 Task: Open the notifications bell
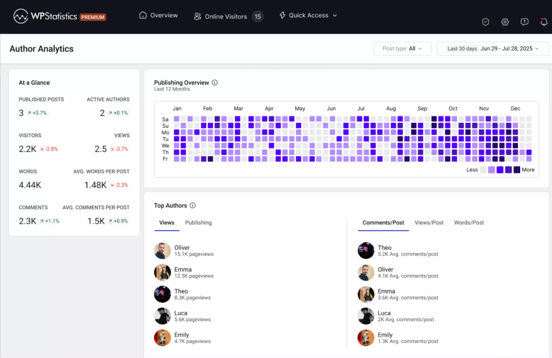pyautogui.click(x=543, y=22)
